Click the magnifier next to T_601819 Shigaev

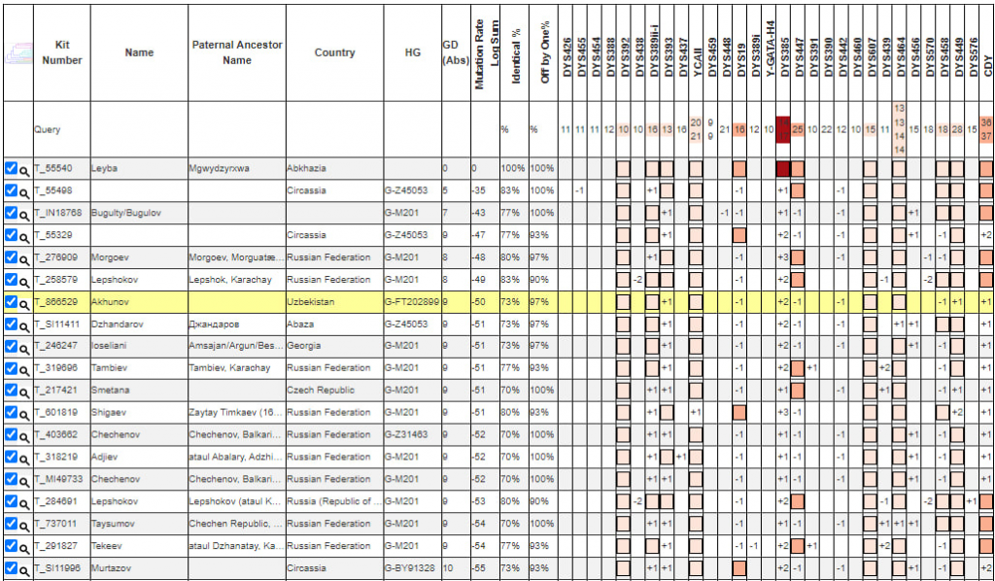(x=24, y=414)
